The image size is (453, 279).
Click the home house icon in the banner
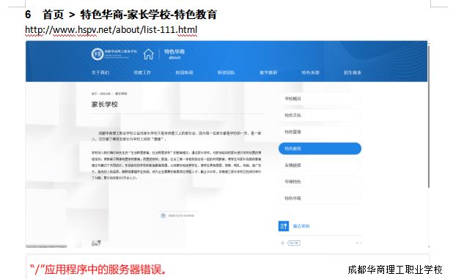tap(149, 54)
